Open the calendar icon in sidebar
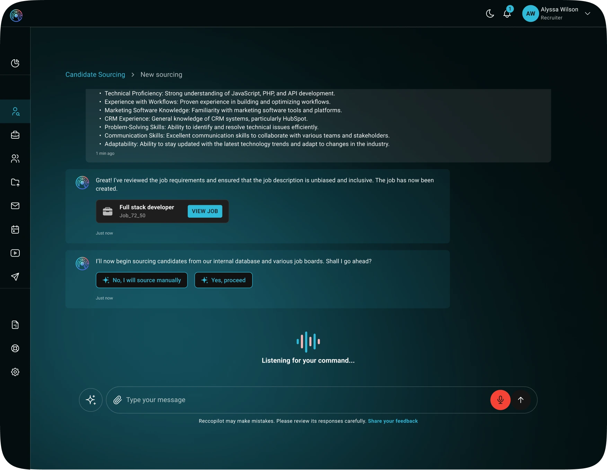 click(15, 229)
